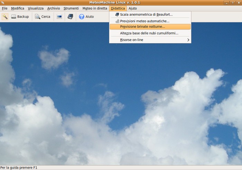
Task: Click the MeteoMachine Linux title bar text
Action: [x=115, y=2]
